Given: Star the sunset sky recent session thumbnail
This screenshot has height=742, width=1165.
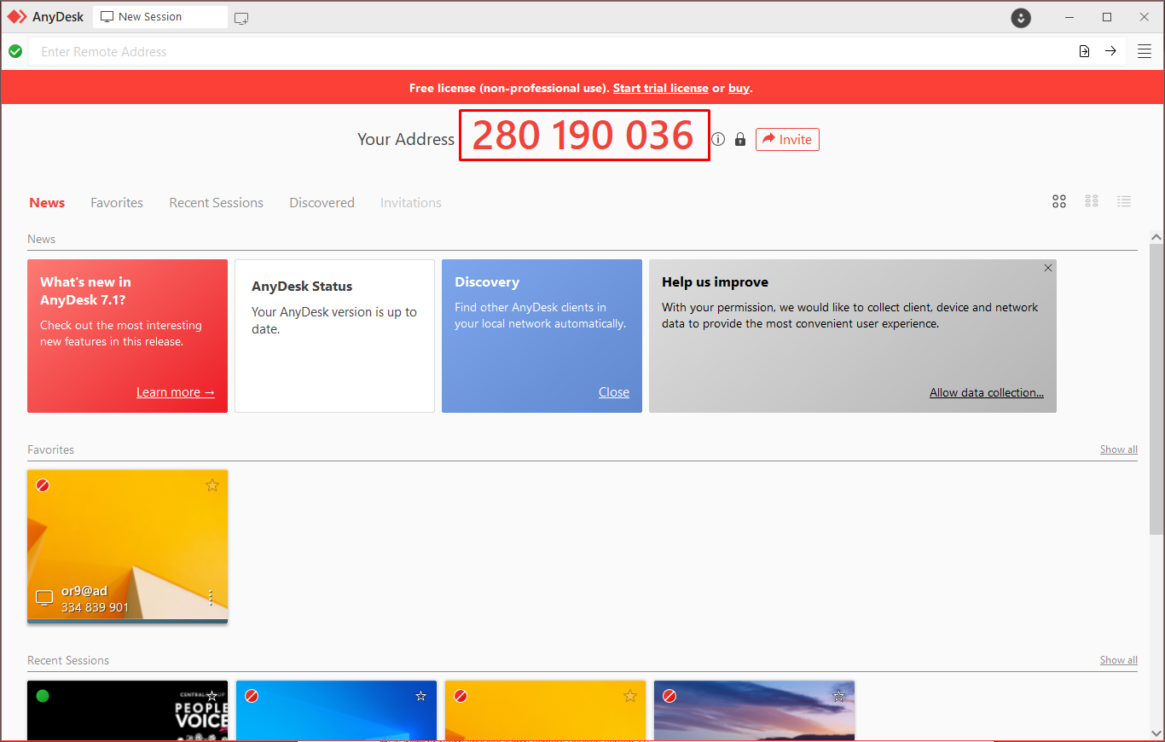Looking at the screenshot, I should click(838, 696).
